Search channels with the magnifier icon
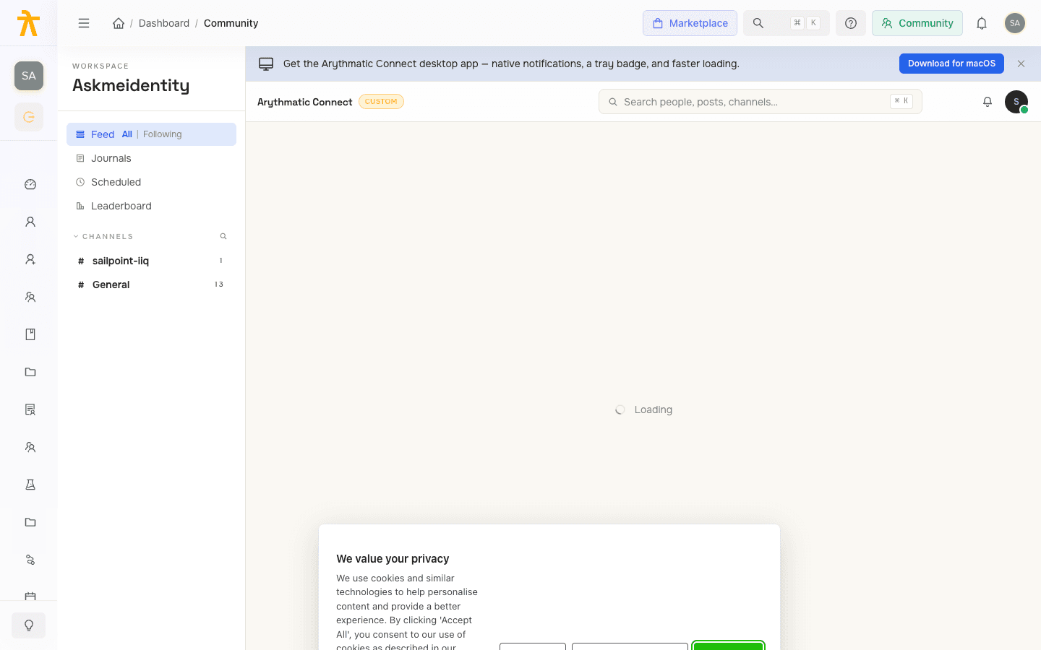 click(223, 236)
